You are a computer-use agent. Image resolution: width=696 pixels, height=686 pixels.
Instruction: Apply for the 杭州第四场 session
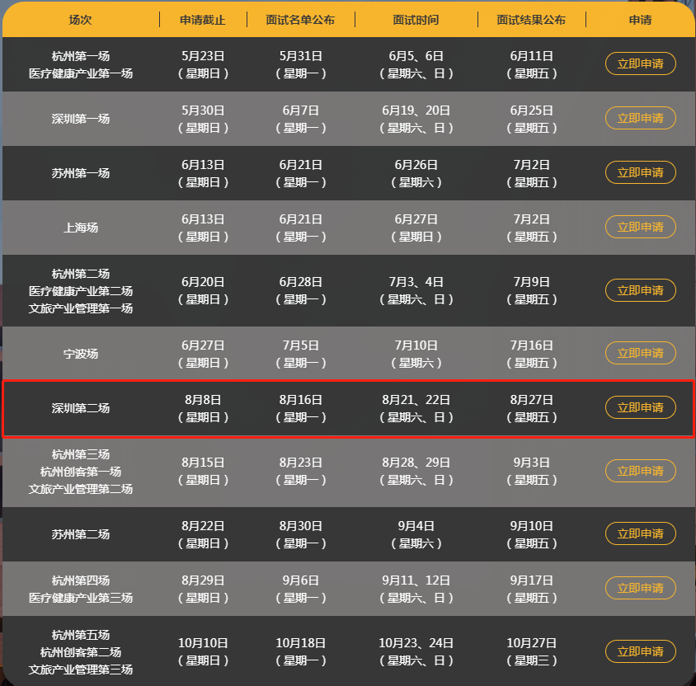click(640, 588)
